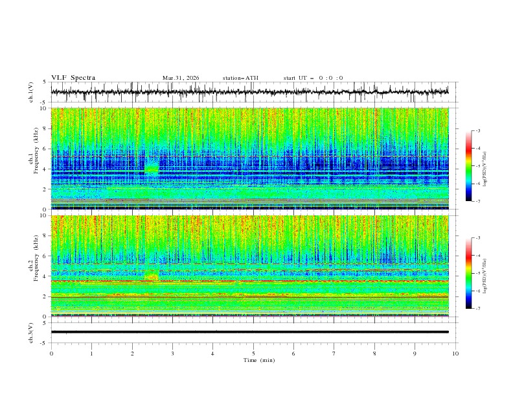Click the yellow burst patch in ch.2 spectrogram
The height and width of the screenshot is (397, 513).
pyautogui.click(x=151, y=275)
